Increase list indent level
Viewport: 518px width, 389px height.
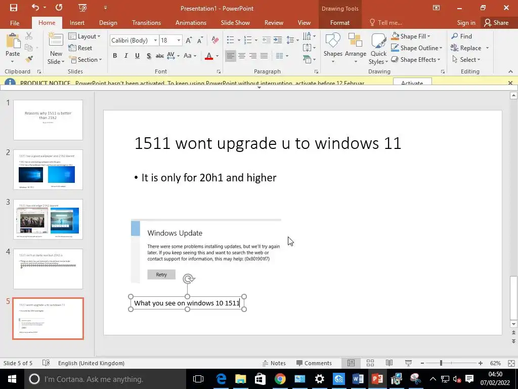click(x=278, y=40)
